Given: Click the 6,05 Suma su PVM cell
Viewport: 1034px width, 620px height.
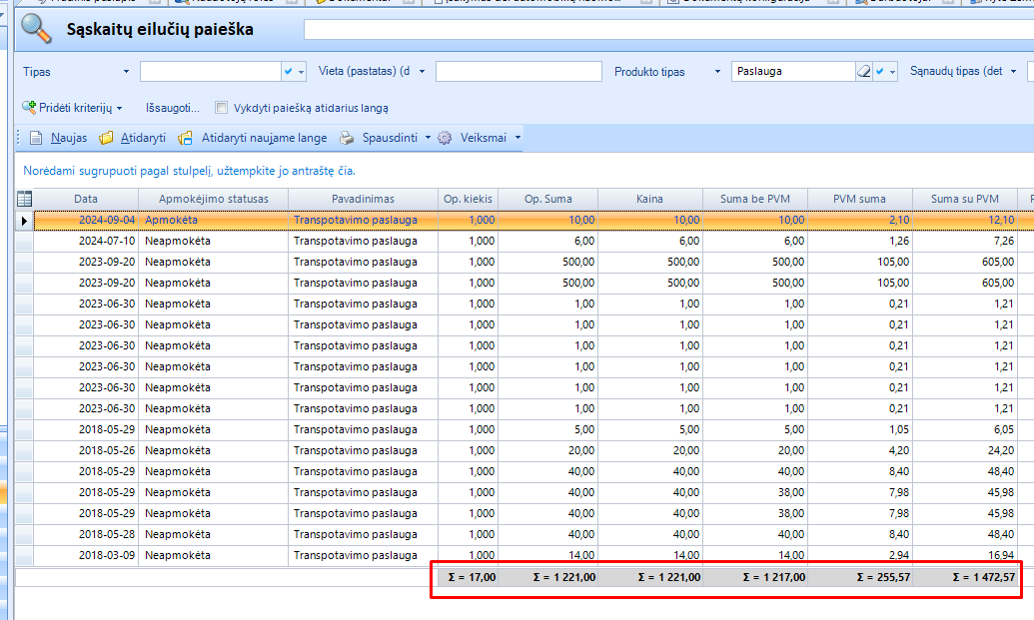Looking at the screenshot, I should (x=965, y=429).
